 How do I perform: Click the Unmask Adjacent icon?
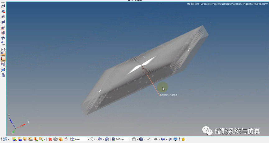(3, 17)
